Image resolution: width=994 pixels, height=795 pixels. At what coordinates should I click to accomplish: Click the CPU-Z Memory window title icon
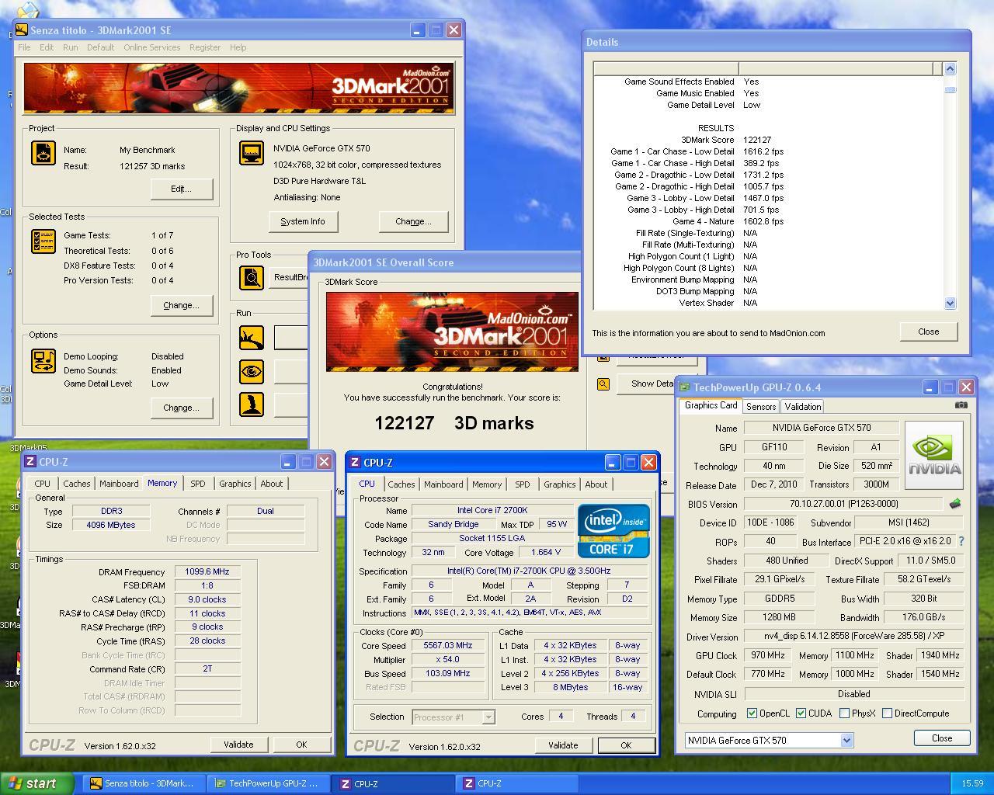(30, 461)
